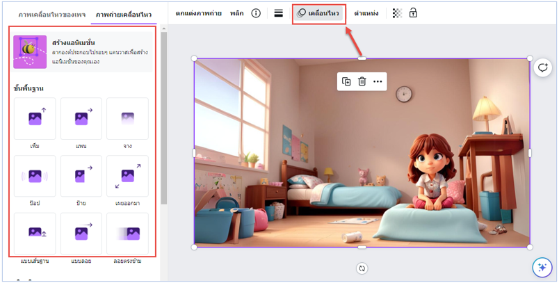
Task: Click the rotate handle below the image
Action: tap(362, 268)
